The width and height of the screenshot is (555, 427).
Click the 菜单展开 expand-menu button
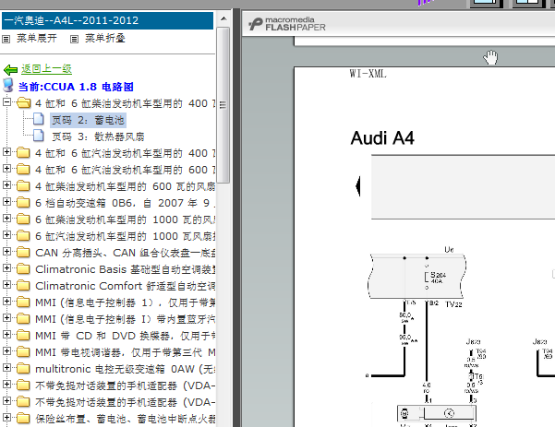[30, 38]
